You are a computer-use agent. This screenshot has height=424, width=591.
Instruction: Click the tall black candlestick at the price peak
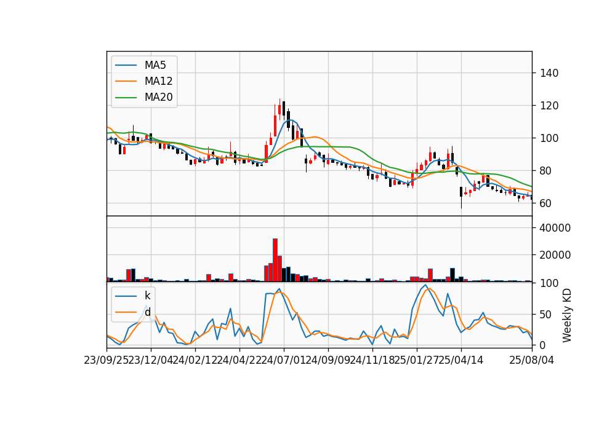coord(284,109)
